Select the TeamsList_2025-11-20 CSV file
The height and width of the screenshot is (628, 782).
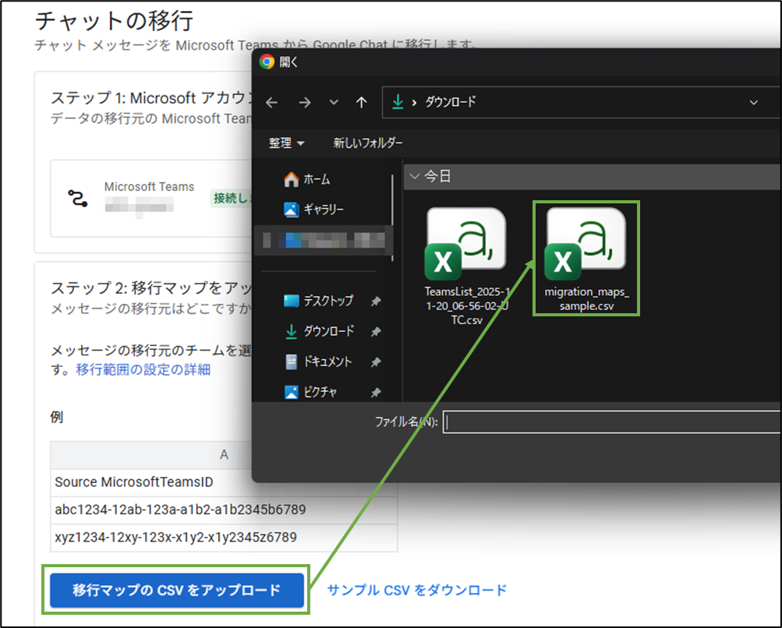coord(467,265)
